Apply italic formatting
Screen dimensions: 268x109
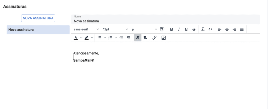(x=179, y=29)
